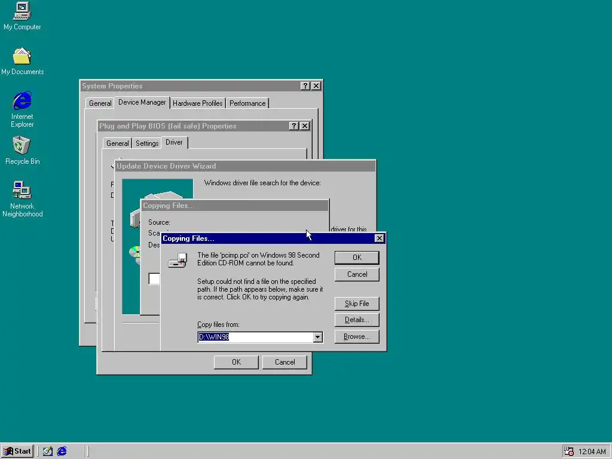Launch Internet Explorer from the quick launch bar
Image resolution: width=612 pixels, height=459 pixels.
[62, 451]
